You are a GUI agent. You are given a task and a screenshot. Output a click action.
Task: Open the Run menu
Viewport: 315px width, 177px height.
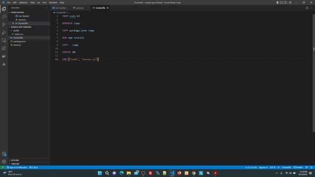(45, 2)
